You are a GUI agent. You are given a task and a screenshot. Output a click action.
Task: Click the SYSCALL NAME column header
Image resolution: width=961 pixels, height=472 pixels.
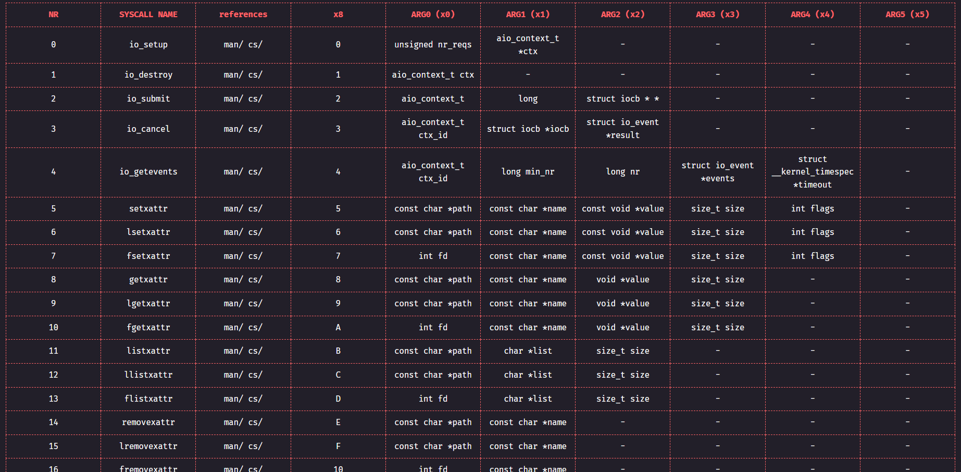click(148, 15)
